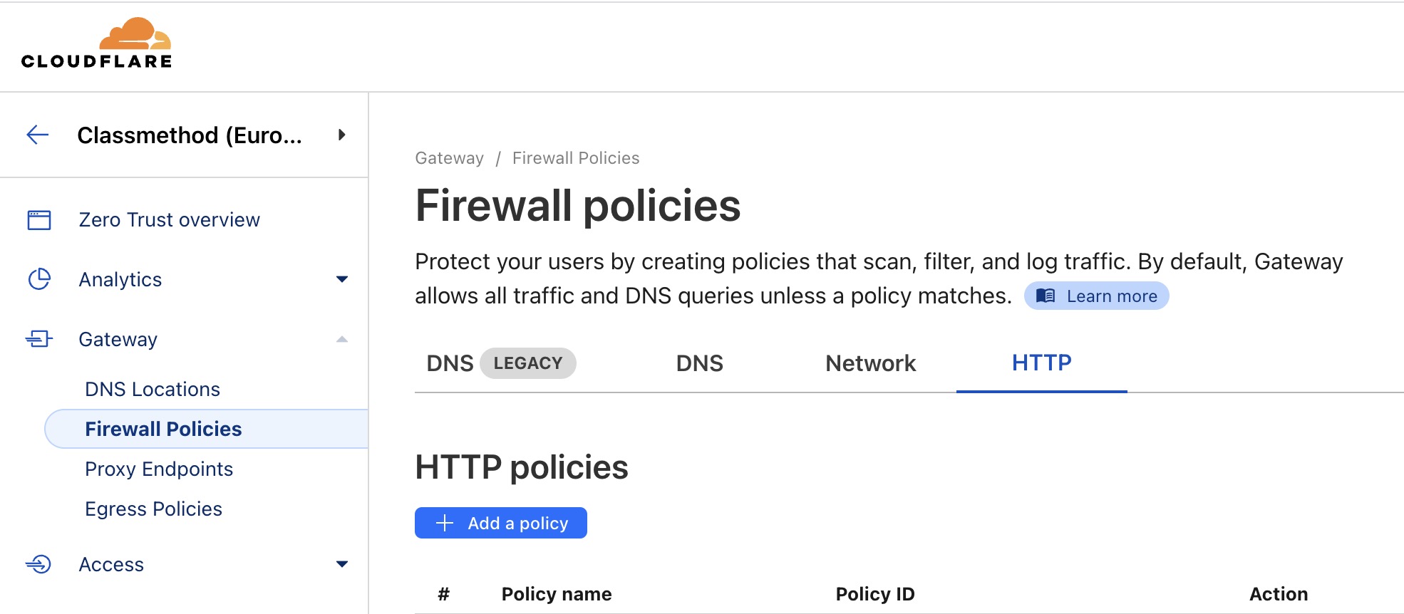This screenshot has height=614, width=1404.
Task: Expand the Classmethod account switcher
Action: click(342, 135)
